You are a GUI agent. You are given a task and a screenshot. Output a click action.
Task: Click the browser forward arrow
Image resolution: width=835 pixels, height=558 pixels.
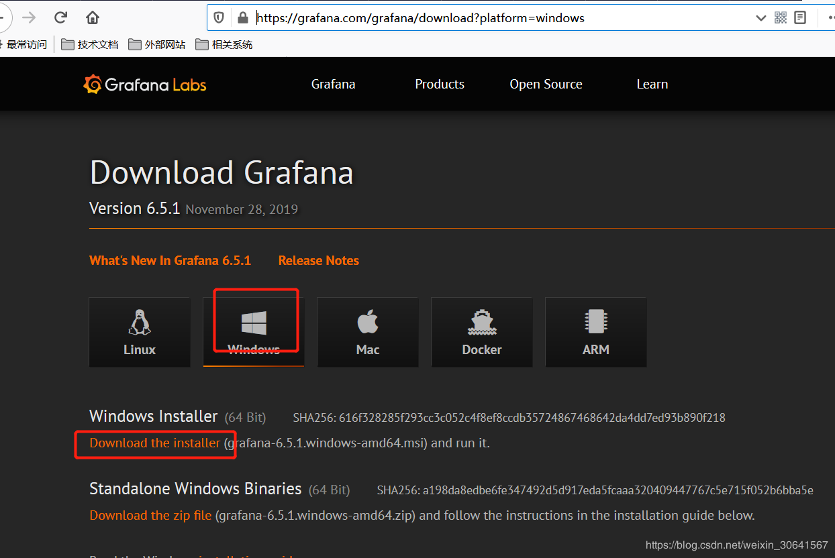tap(29, 17)
